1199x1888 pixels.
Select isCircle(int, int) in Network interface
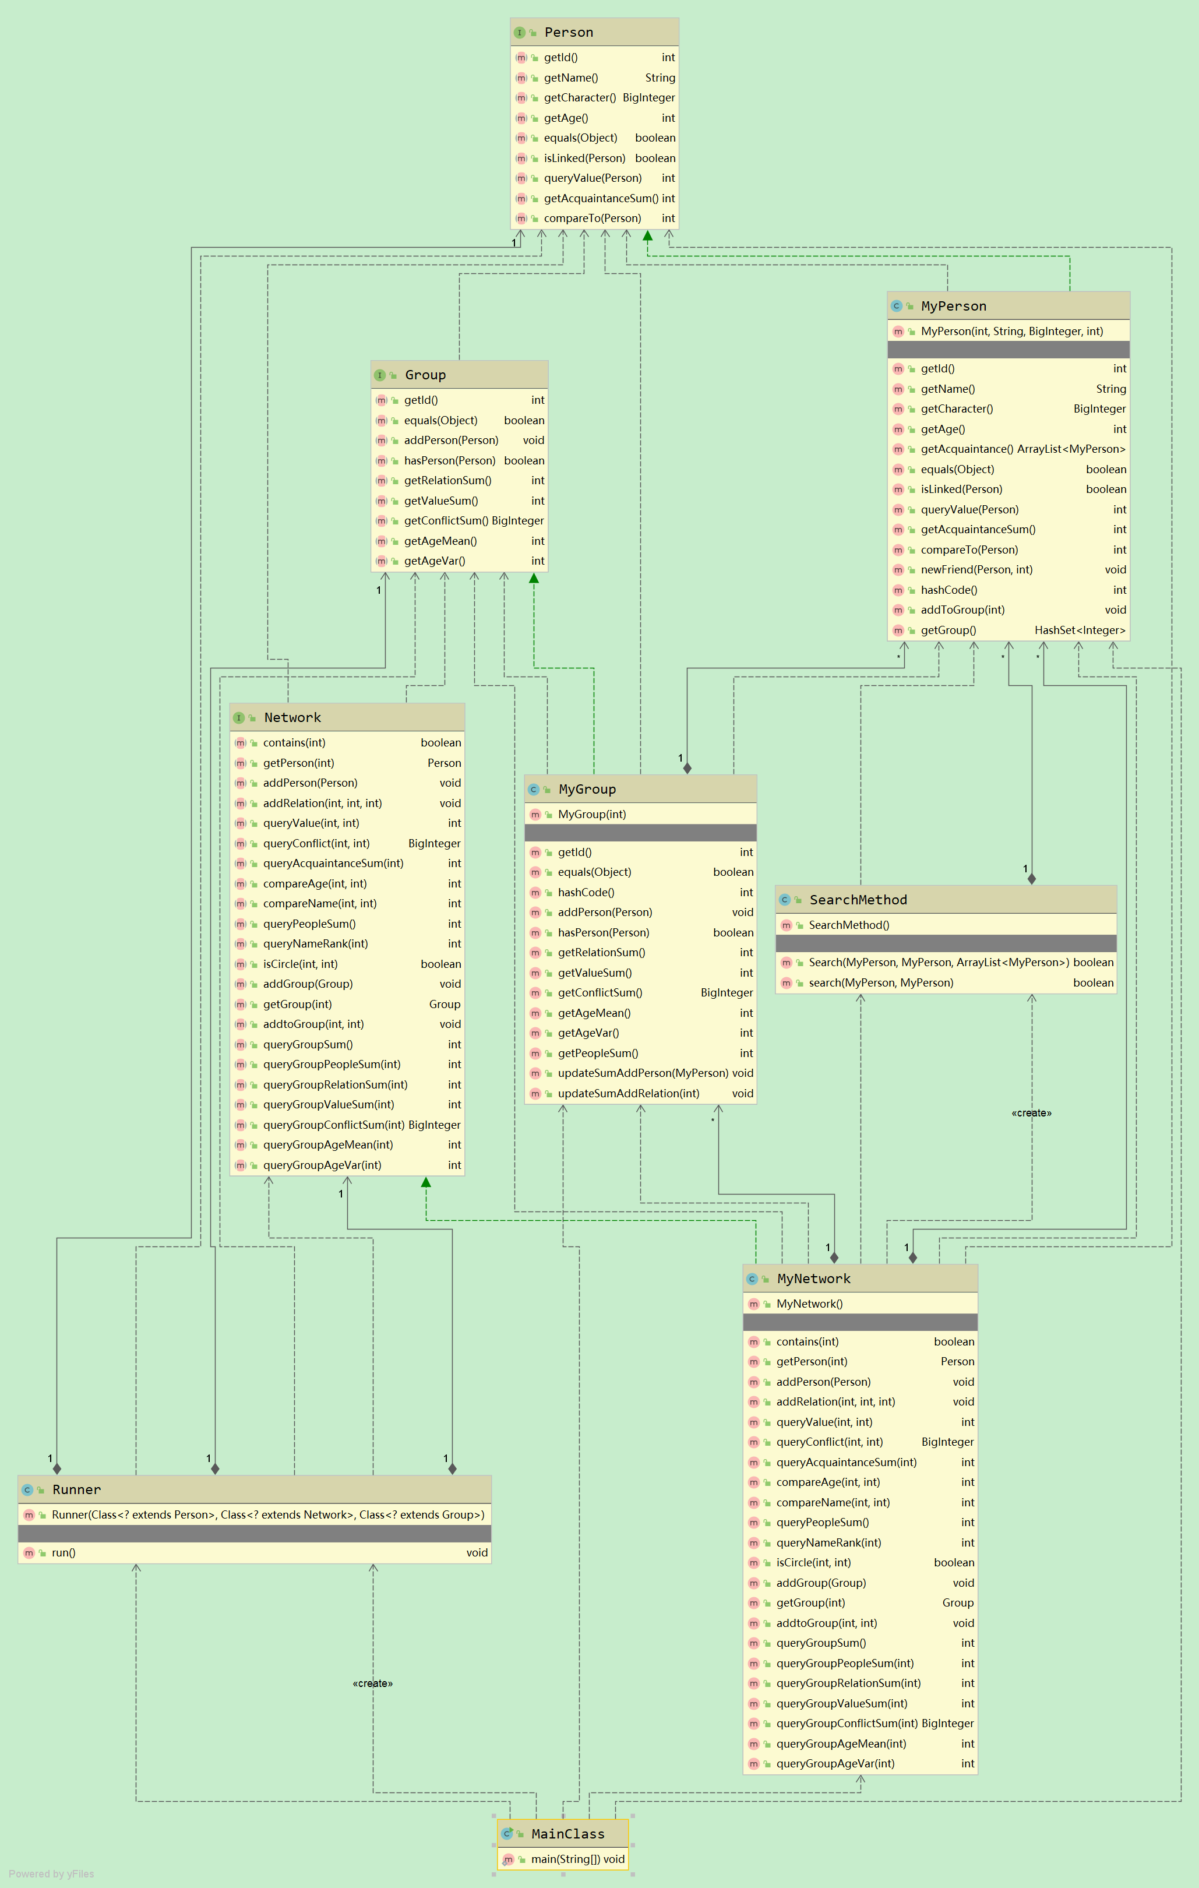tap(300, 964)
